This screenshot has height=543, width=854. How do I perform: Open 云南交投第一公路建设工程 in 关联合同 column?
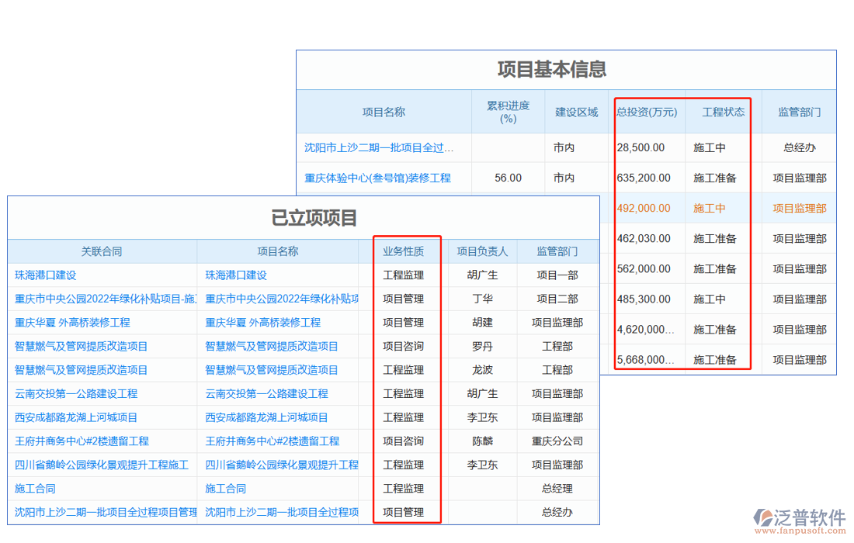(x=76, y=394)
